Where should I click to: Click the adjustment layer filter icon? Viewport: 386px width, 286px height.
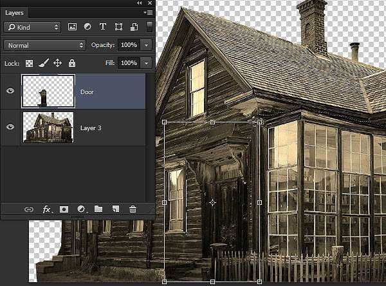87,27
